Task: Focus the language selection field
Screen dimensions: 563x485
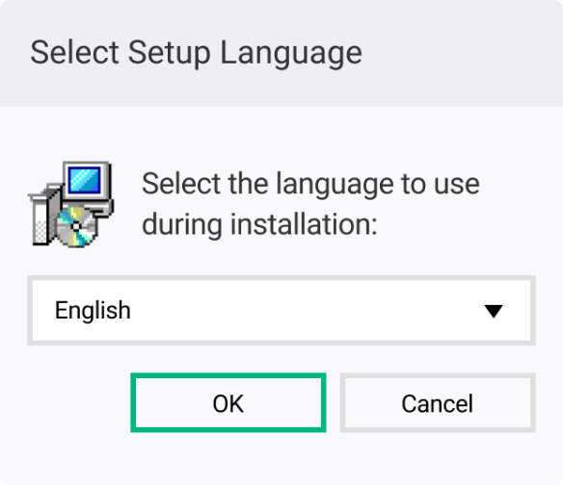Action: pyautogui.click(x=281, y=311)
